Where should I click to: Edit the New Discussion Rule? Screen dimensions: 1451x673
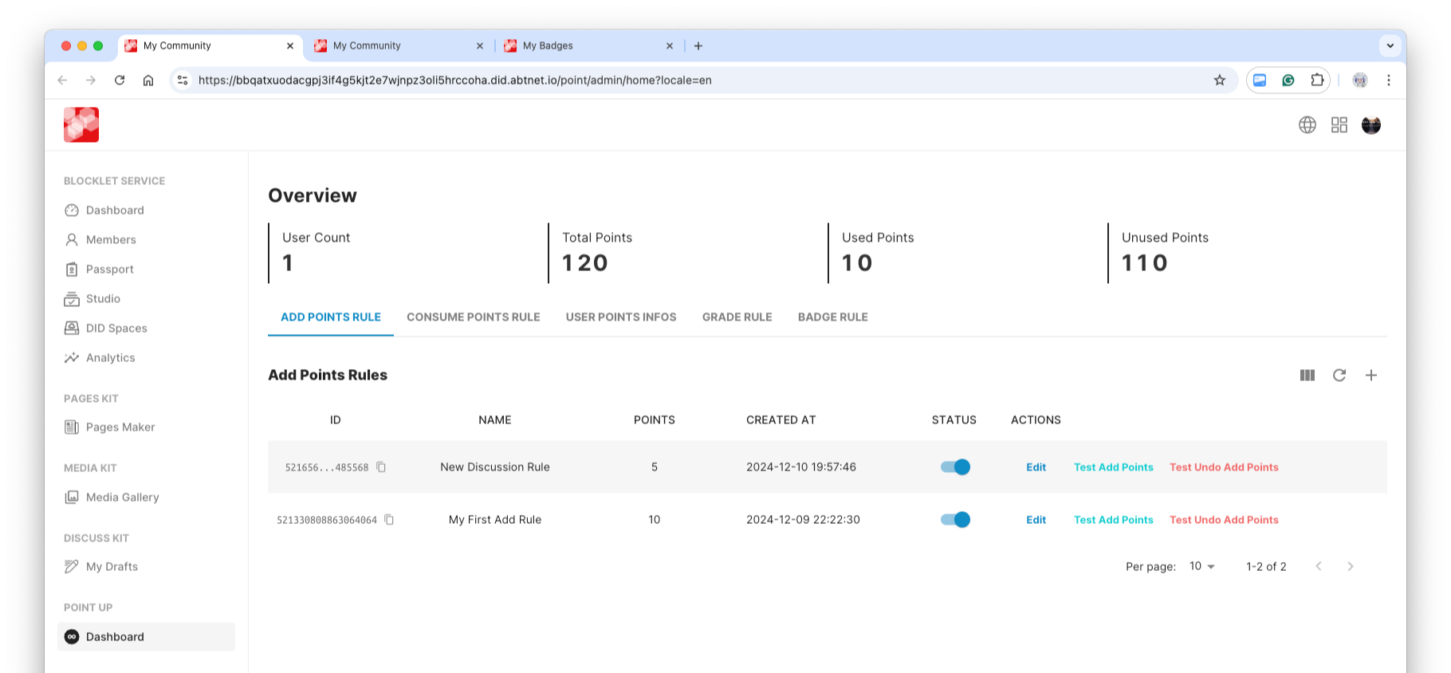click(1036, 467)
